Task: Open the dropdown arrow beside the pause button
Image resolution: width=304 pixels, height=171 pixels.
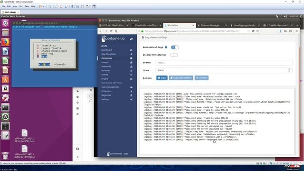Action: click(44, 6)
